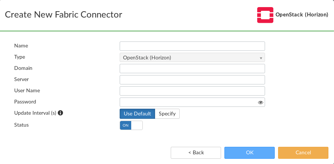Click the User Name text field

point(192,91)
